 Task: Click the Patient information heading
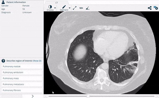[16, 2]
